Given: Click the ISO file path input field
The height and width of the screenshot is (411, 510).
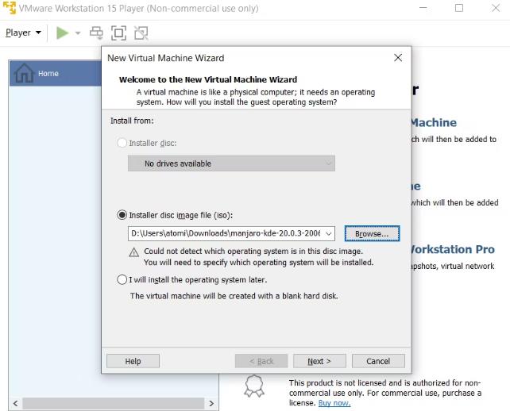Looking at the screenshot, I should [225, 233].
